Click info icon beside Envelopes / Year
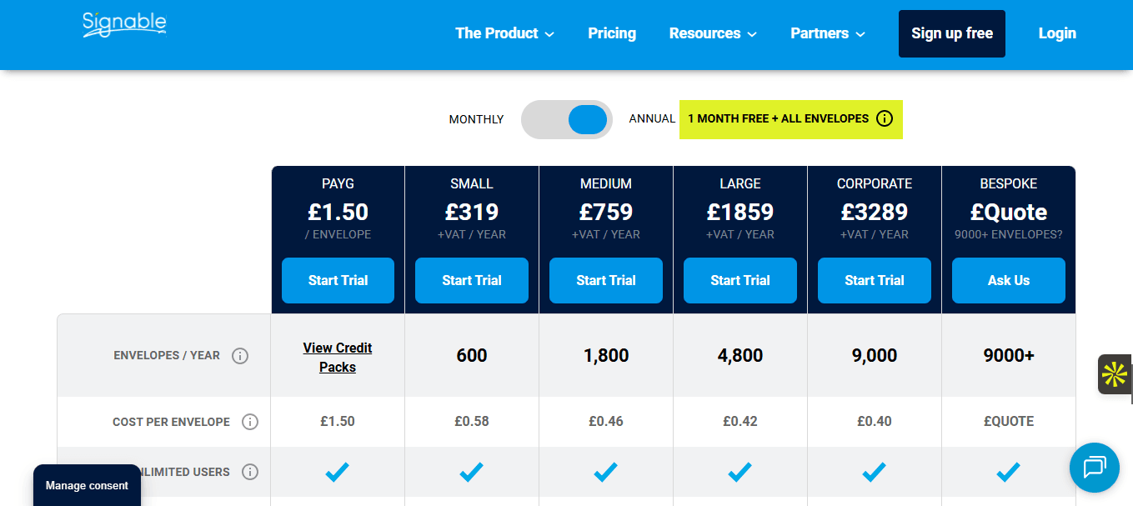 point(240,356)
